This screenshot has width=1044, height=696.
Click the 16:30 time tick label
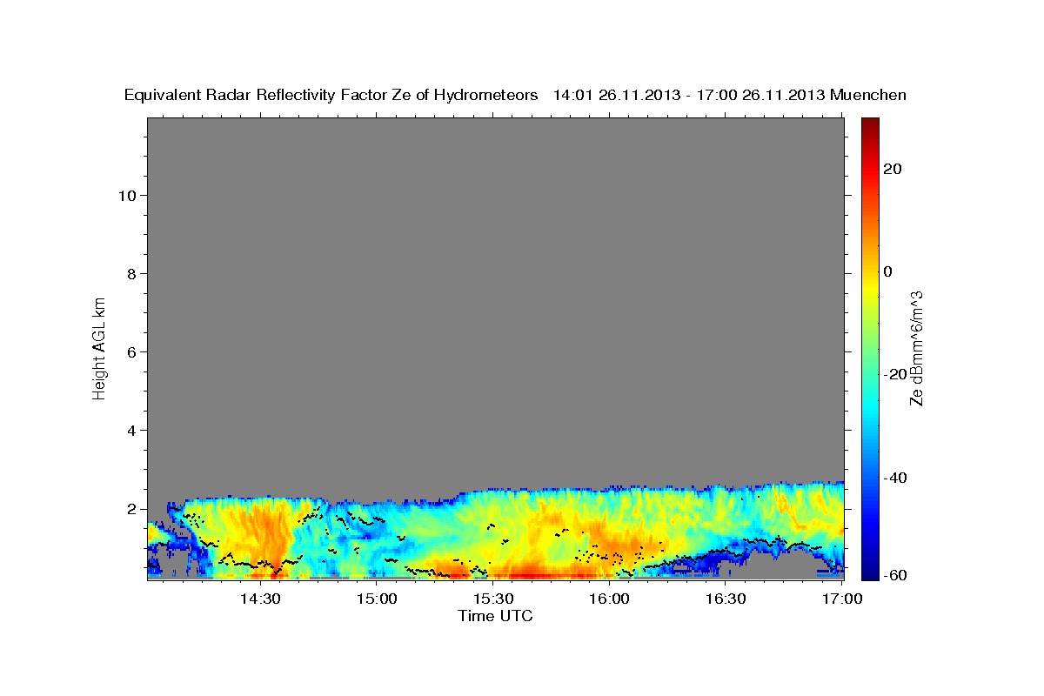726,599
